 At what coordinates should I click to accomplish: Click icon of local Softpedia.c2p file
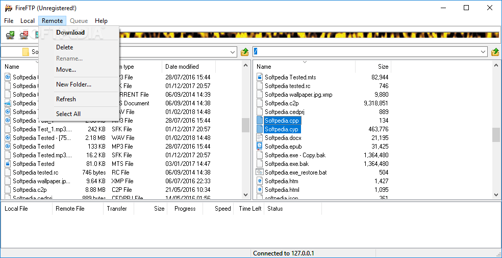coord(8,190)
